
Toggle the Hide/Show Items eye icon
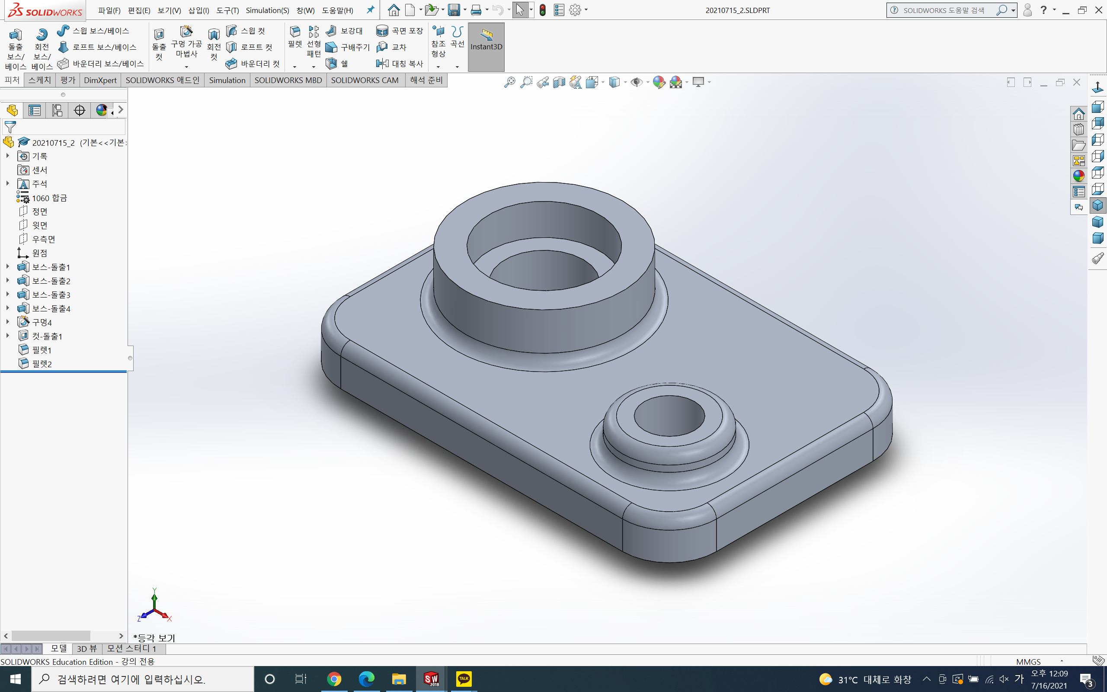pos(636,82)
